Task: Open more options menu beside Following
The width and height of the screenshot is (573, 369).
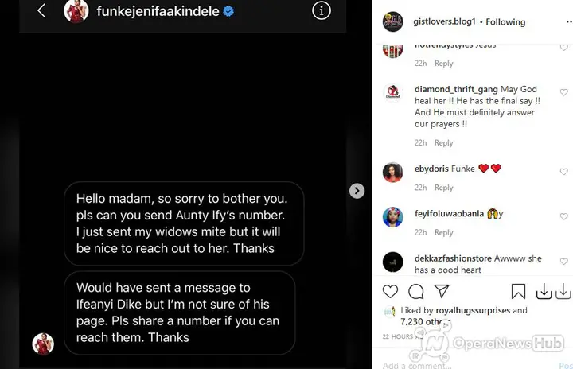Action: 569,22
